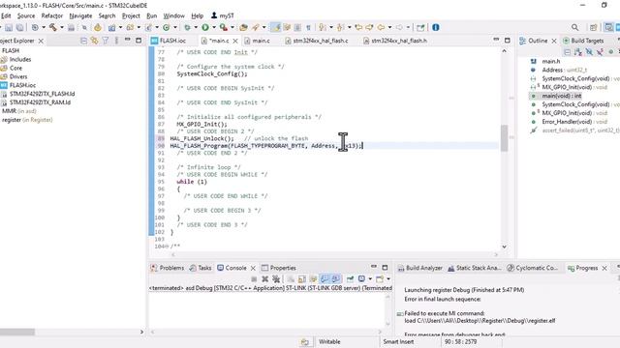Open the Run button dropdown arrow
This screenshot has width=620, height=348.
pos(214,27)
